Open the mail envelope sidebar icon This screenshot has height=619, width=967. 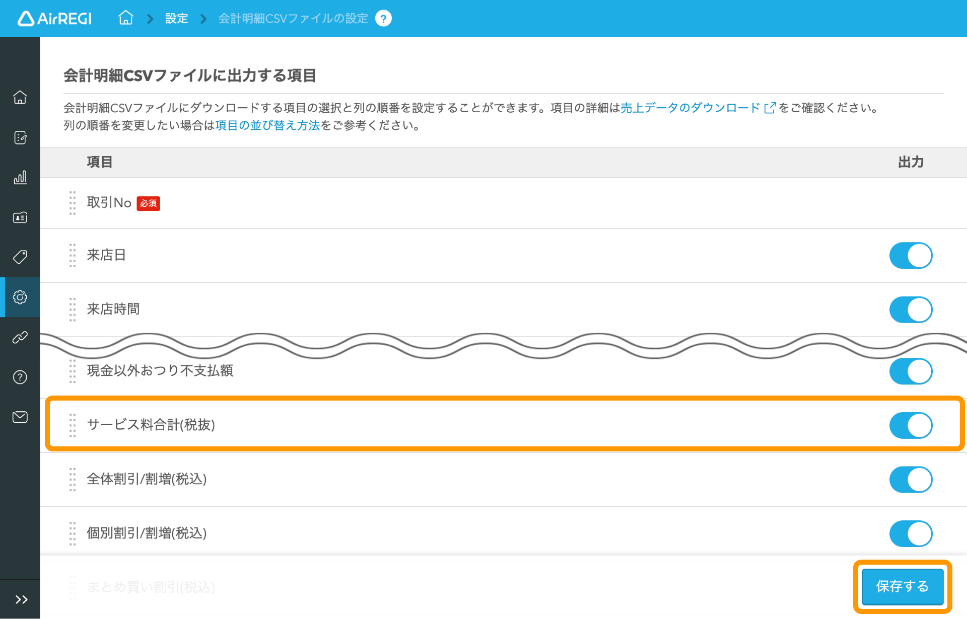[20, 417]
